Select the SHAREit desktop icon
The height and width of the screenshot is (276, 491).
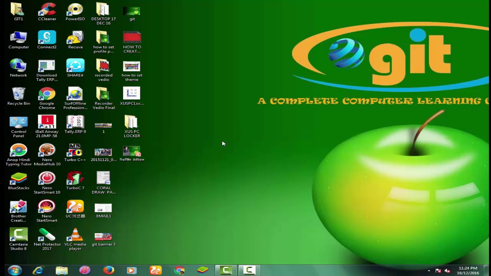[75, 68]
